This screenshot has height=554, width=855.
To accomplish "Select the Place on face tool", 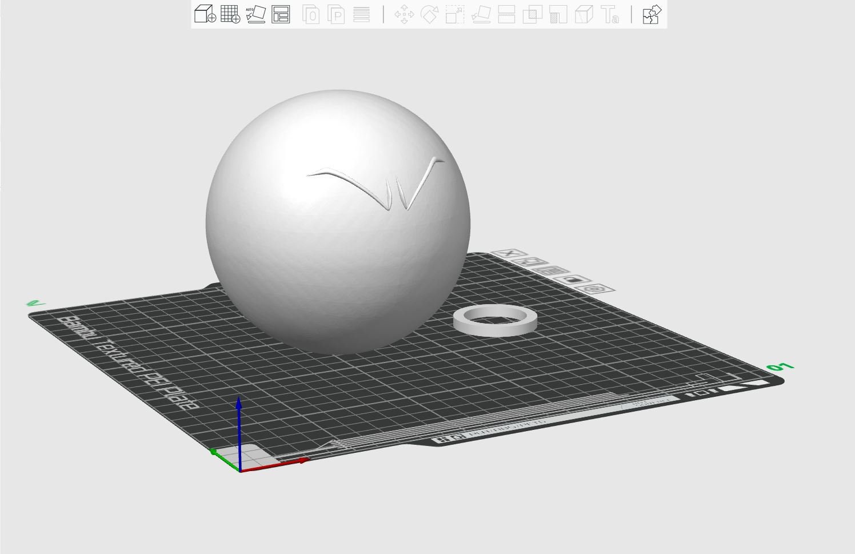I will (481, 15).
